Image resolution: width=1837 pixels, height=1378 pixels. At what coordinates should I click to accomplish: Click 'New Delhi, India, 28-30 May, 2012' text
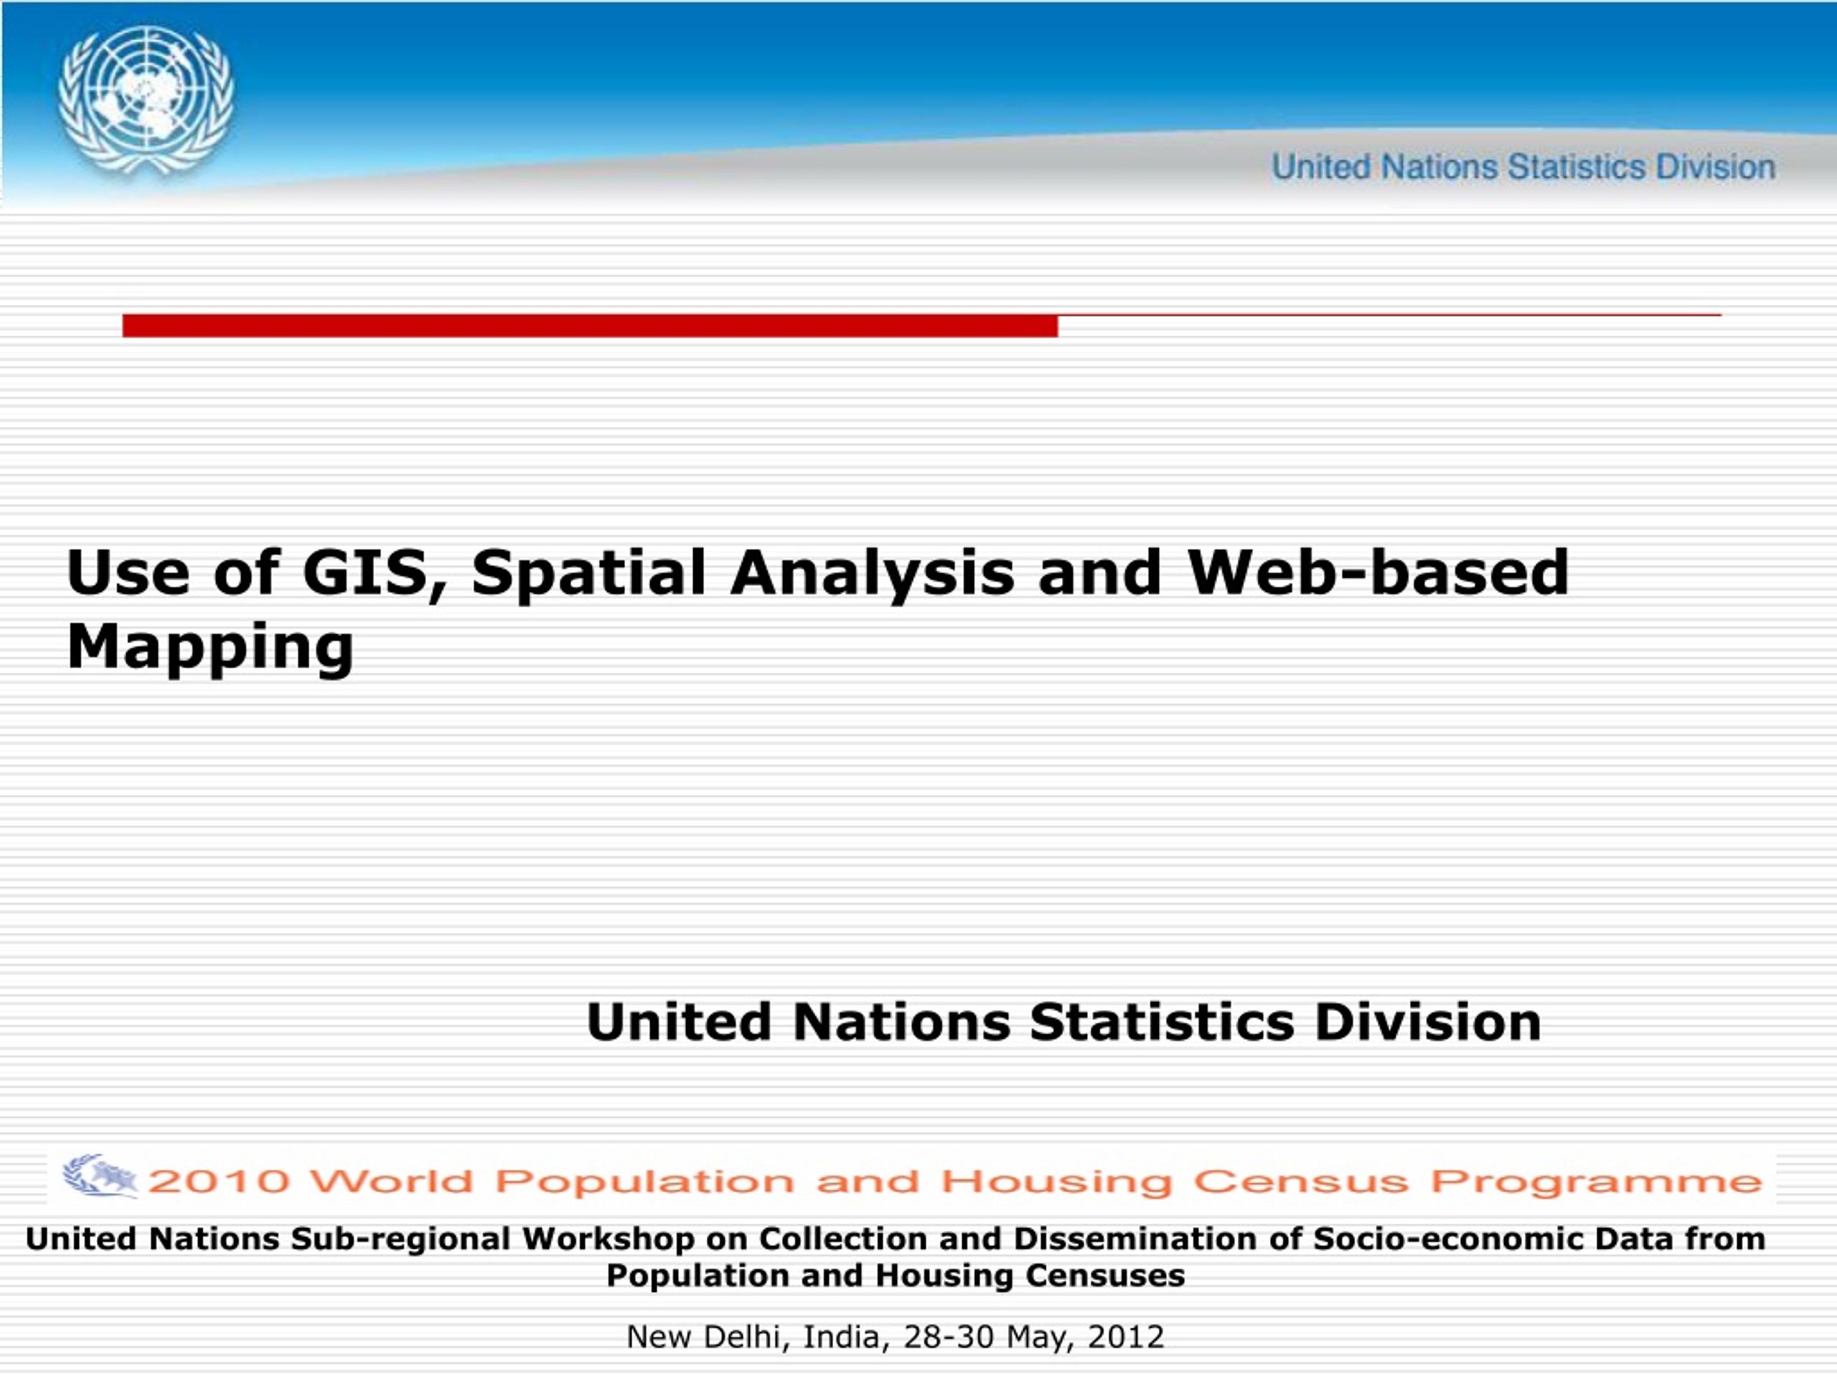(x=896, y=1336)
